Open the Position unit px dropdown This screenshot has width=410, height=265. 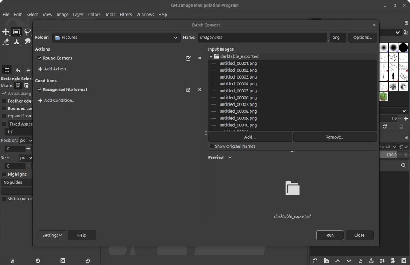[26, 141]
